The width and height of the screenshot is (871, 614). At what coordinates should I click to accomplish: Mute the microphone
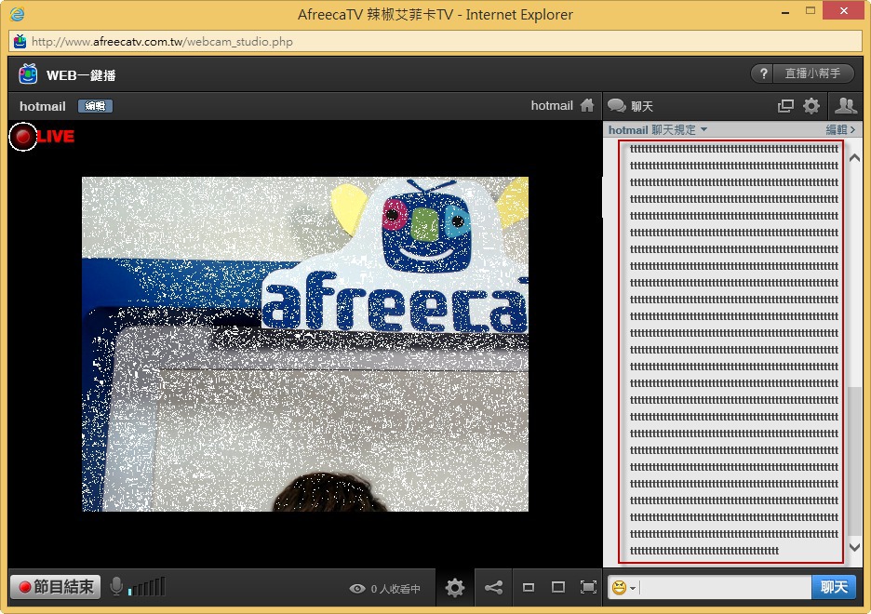point(116,586)
